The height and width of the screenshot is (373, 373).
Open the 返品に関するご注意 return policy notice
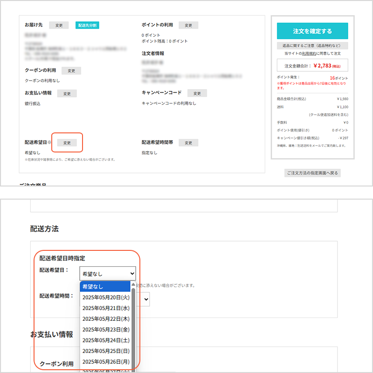(312, 45)
